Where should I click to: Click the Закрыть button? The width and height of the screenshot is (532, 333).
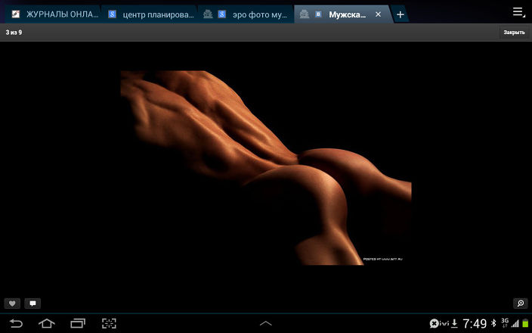click(x=514, y=33)
